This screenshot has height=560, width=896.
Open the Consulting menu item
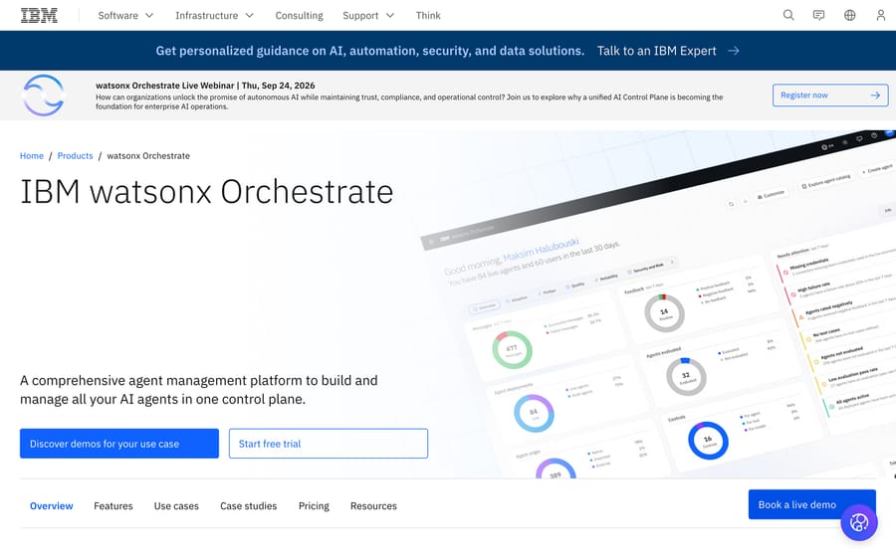pos(299,15)
